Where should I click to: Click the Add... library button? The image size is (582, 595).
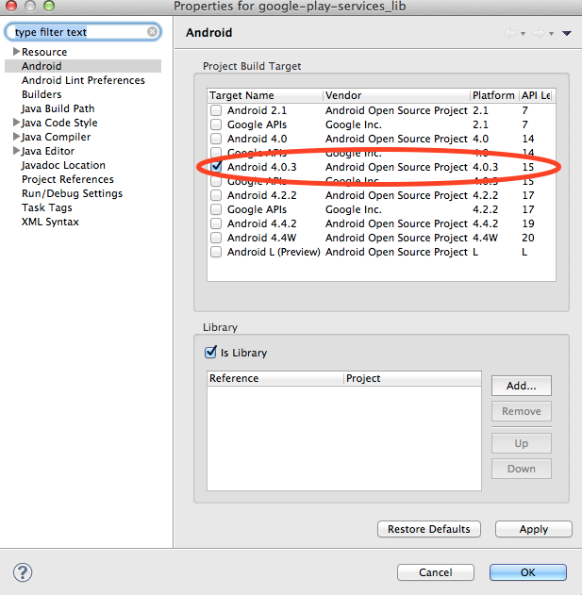point(522,386)
